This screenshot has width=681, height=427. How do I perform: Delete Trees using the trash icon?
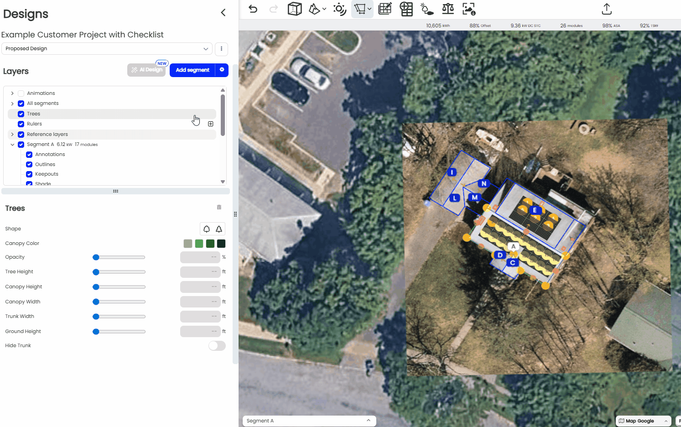tap(219, 208)
